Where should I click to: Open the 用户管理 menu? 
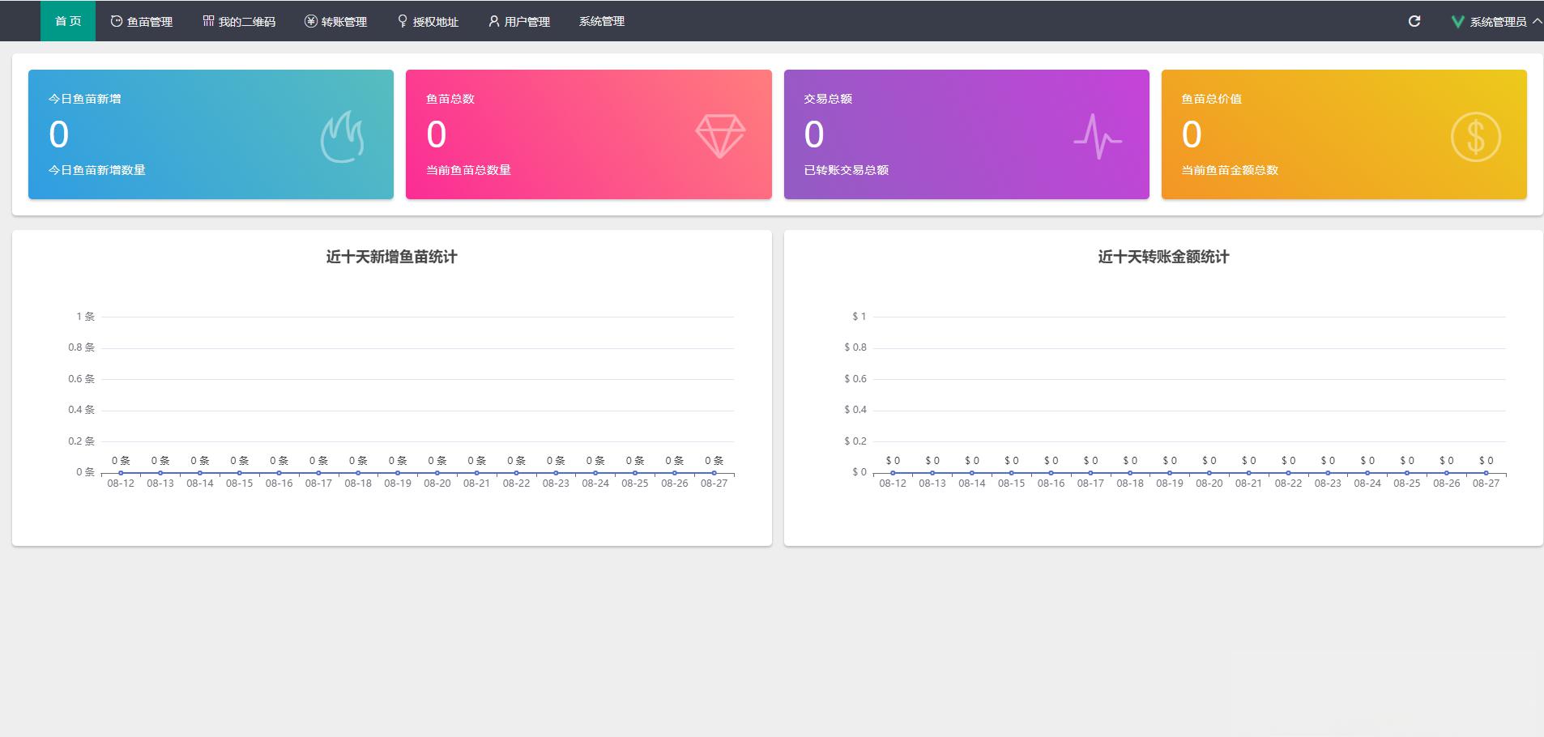tap(519, 21)
